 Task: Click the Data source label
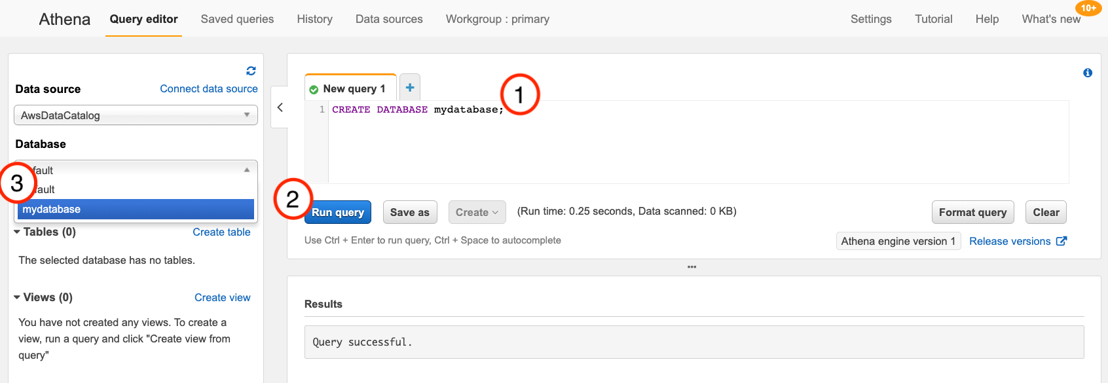point(48,89)
